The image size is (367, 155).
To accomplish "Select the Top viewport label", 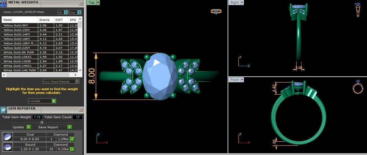I will 92,3.
